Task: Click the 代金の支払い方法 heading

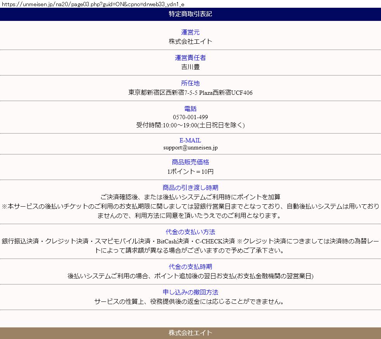Action: [190, 232]
